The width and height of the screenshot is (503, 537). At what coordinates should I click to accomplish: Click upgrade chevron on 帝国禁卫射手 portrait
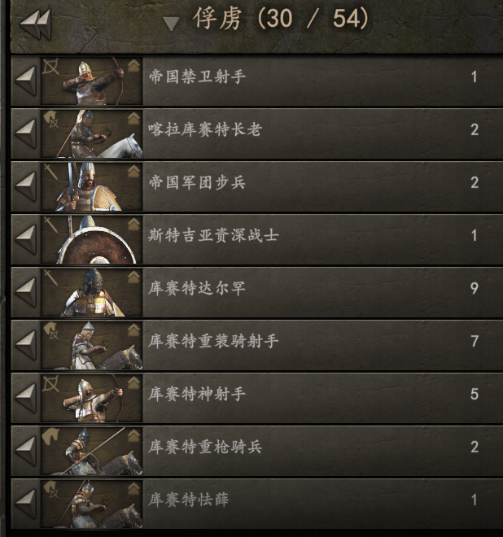coord(133,65)
